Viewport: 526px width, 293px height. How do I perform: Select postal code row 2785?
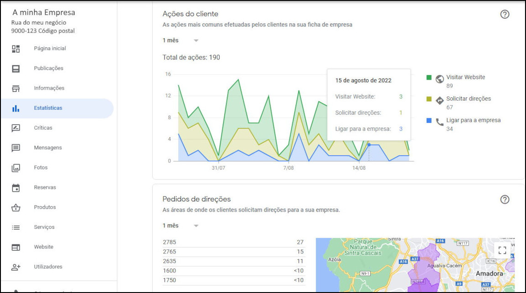tap(233, 242)
